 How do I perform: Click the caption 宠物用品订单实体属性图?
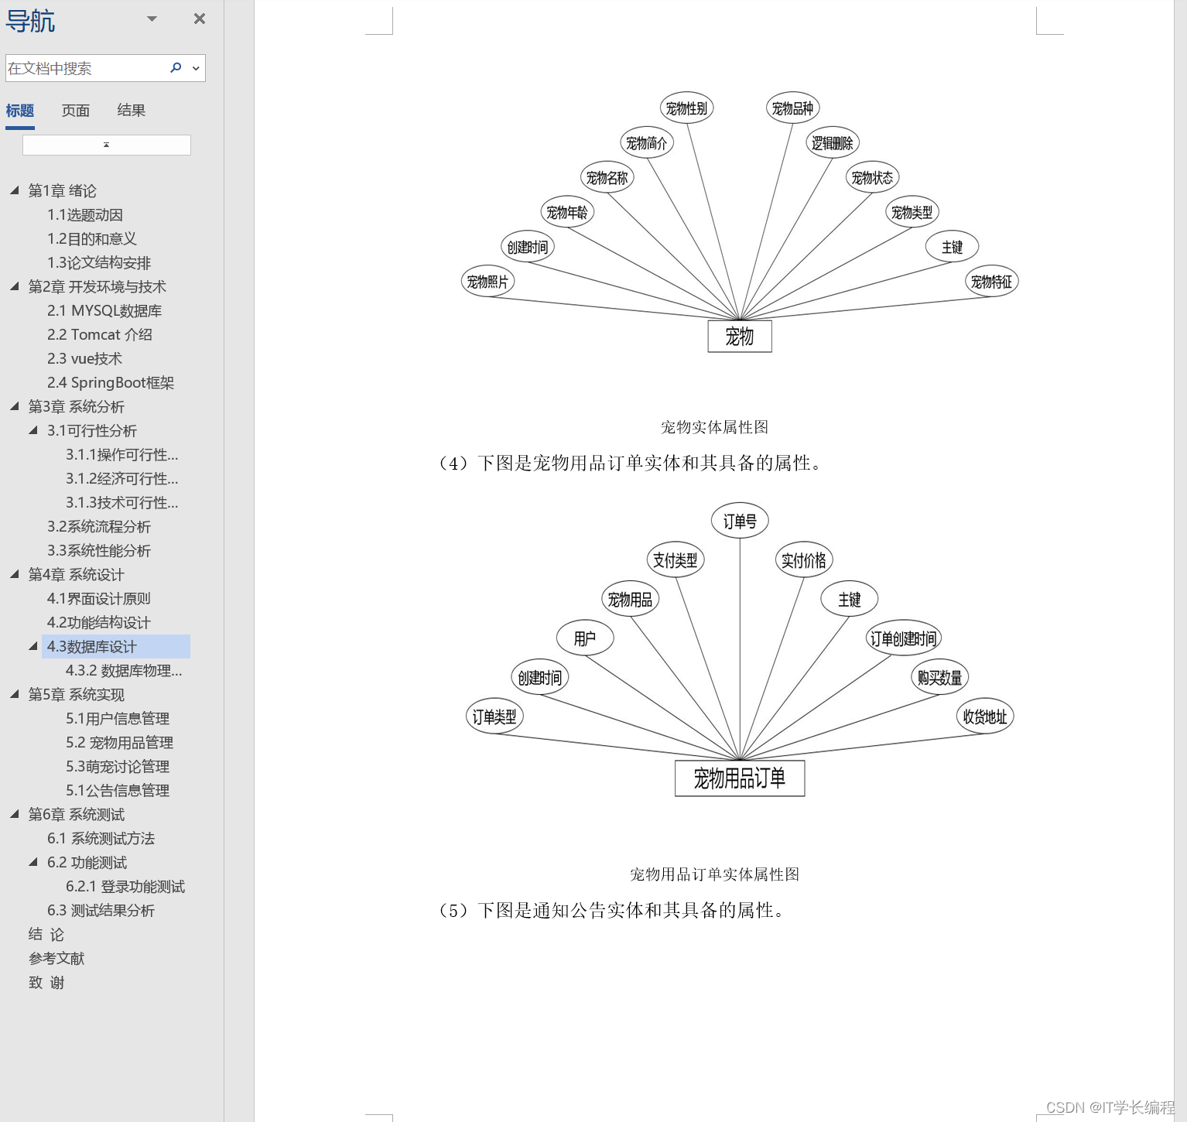(714, 874)
